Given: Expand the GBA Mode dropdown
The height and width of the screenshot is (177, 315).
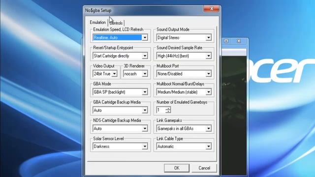Looking at the screenshot, I should [x=145, y=92].
